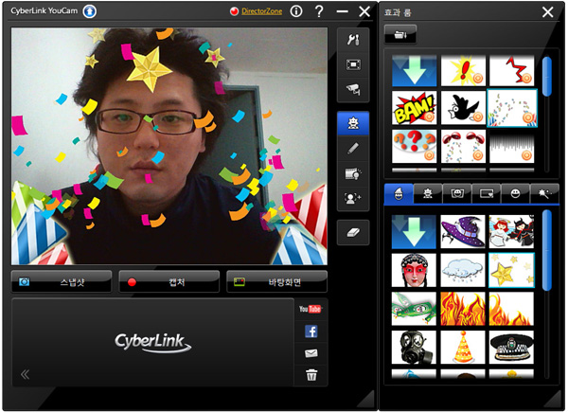Image resolution: width=568 pixels, height=413 pixels.
Task: Open the face login user icon
Action: pyautogui.click(x=353, y=198)
